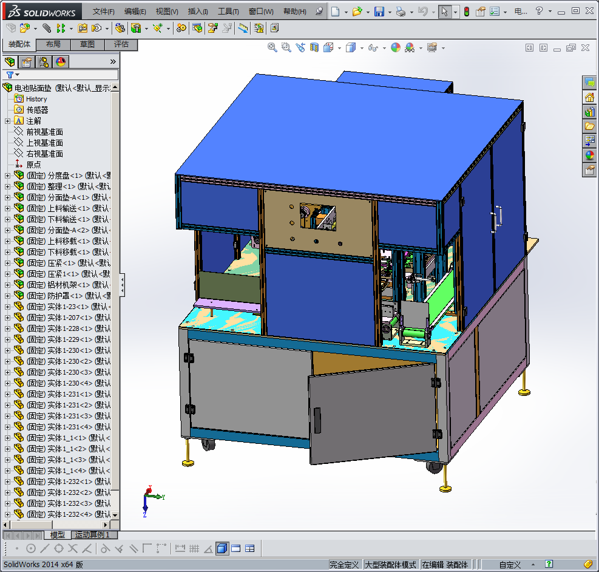
Task: Switch to the 运动算例 1 tab
Action: click(94, 535)
